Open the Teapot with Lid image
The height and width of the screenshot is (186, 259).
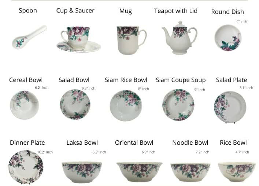pos(180,38)
